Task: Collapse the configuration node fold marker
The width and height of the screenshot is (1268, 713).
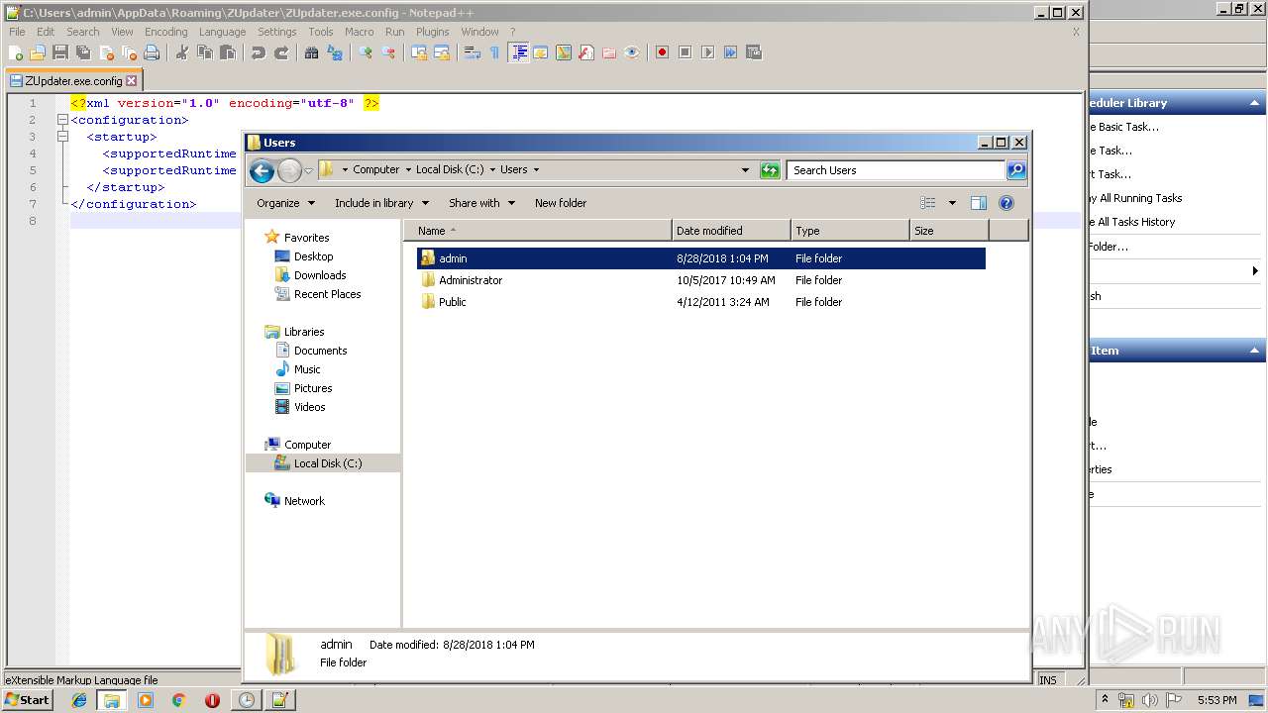Action: (x=62, y=120)
